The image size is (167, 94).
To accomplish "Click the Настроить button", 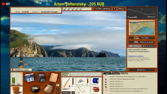I will (x=66, y=92).
